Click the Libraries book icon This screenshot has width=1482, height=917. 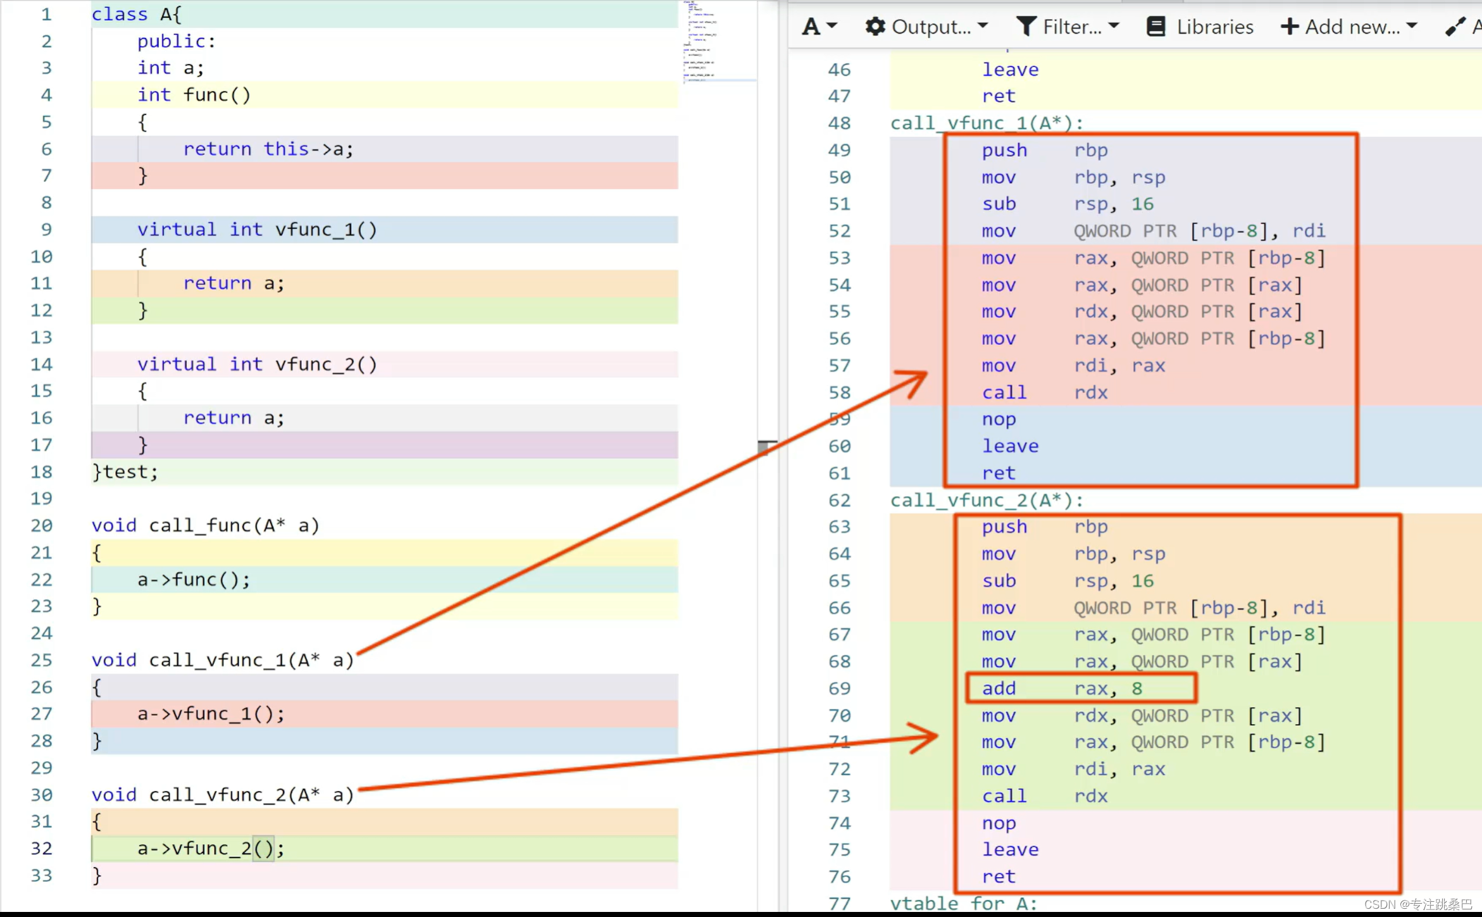[1155, 27]
